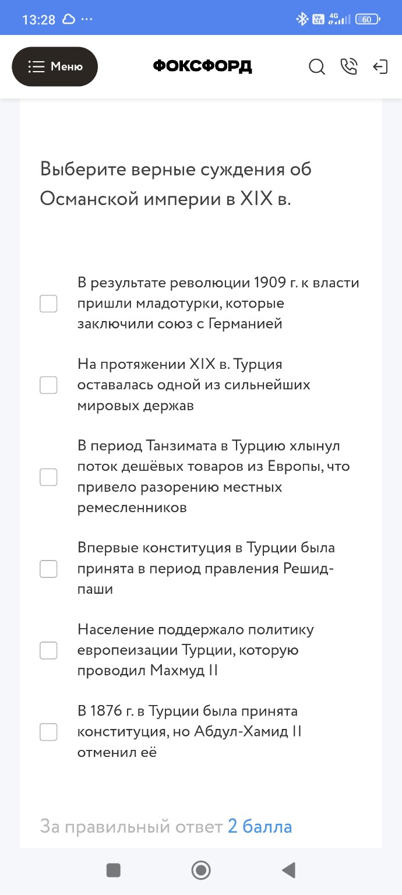Check the statement about the 1876 constitution
The width and height of the screenshot is (402, 895).
click(x=48, y=732)
